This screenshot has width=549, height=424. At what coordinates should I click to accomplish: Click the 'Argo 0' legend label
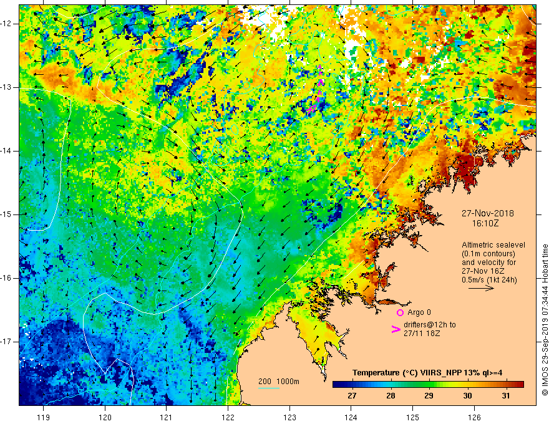point(419,312)
